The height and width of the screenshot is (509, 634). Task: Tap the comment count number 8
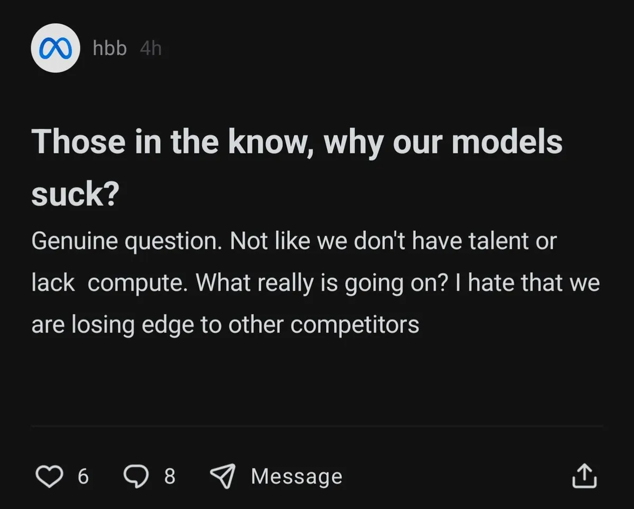click(169, 476)
